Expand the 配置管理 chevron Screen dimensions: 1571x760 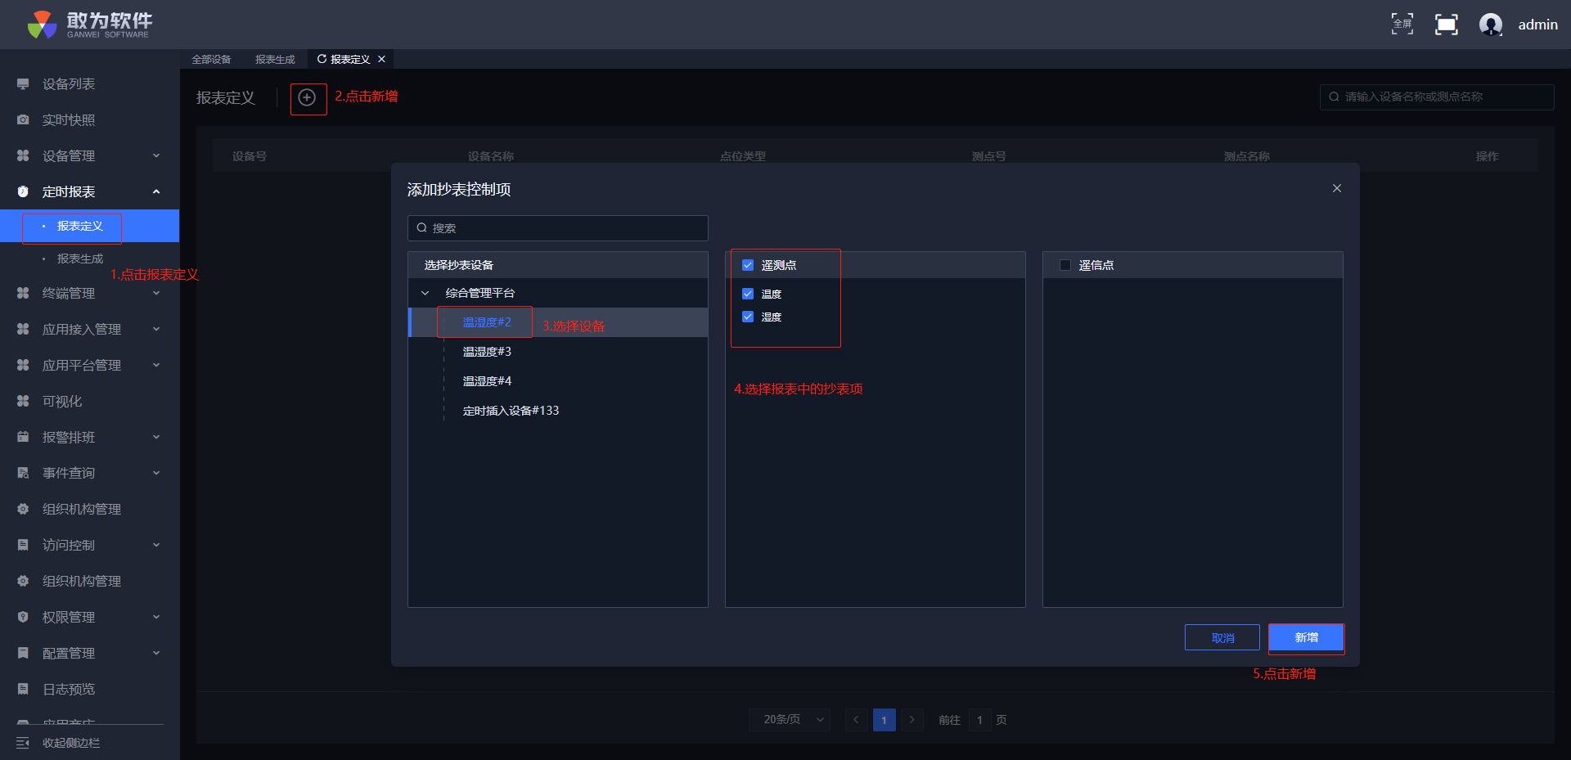point(156,654)
